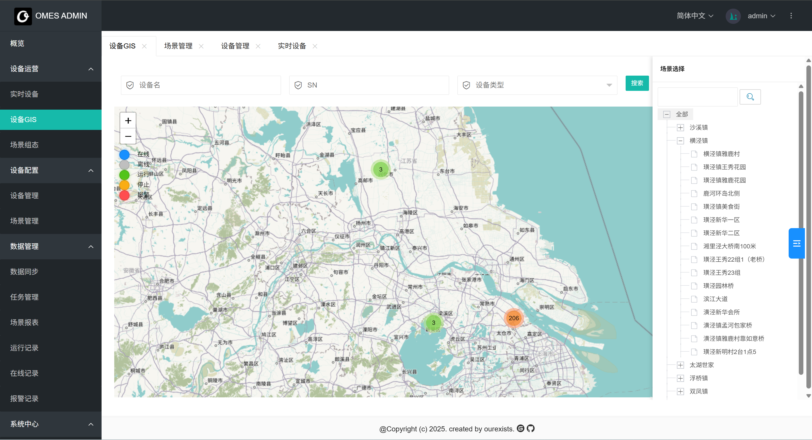The image size is (812, 440).
Task: Open 报警记录 in the sidebar menu
Action: click(24, 398)
